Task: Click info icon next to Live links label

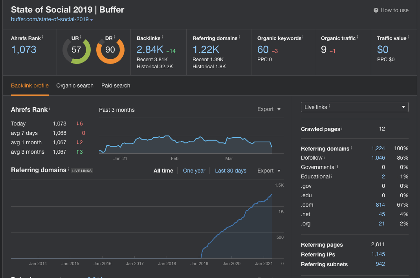Action: coord(329,106)
